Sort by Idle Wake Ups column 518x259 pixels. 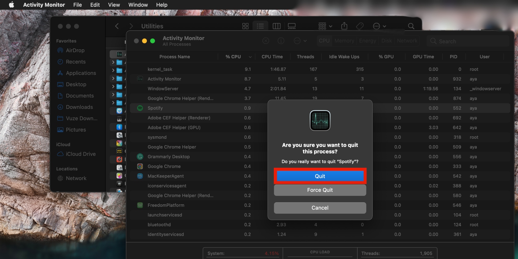pos(344,57)
